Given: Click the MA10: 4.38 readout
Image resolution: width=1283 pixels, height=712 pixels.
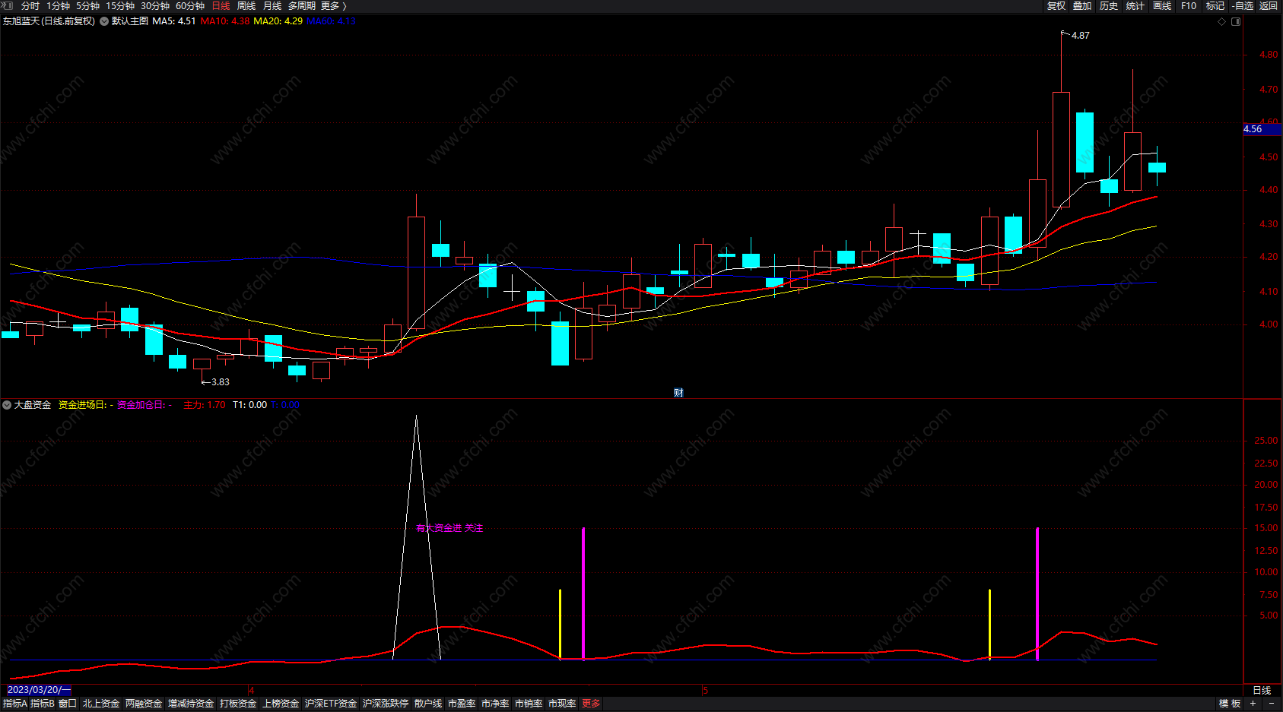Looking at the screenshot, I should tap(224, 21).
